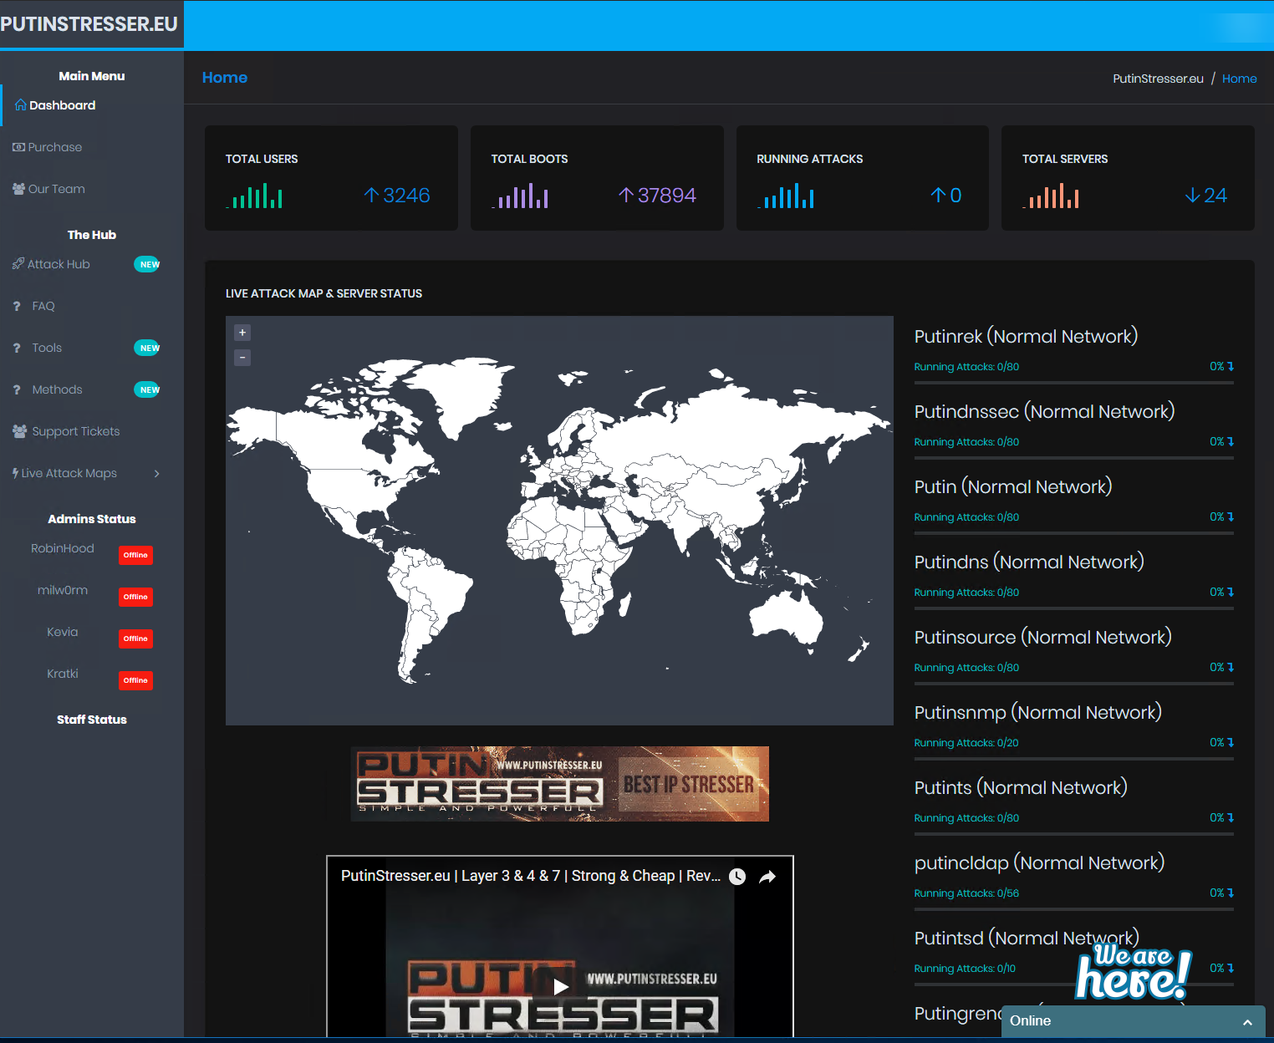Image resolution: width=1274 pixels, height=1043 pixels.
Task: Click the Putints 0% load indicator
Action: click(1222, 817)
